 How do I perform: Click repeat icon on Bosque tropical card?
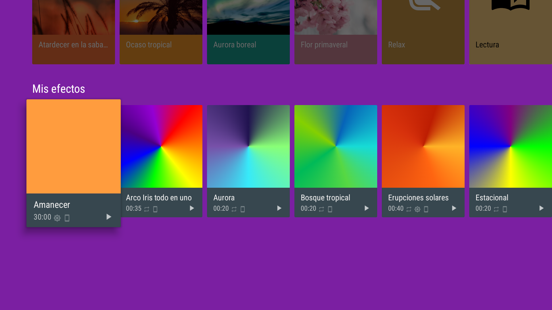click(321, 209)
